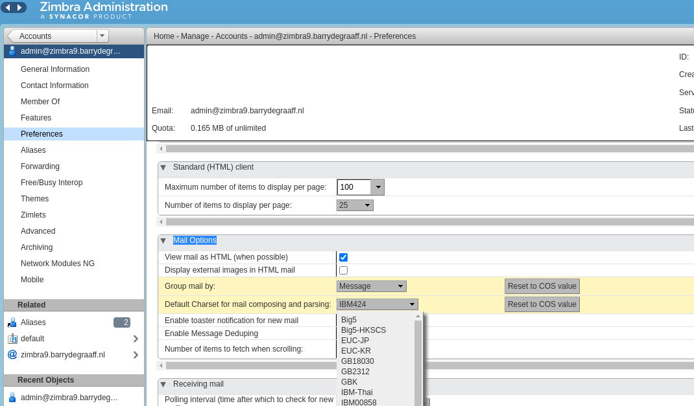The image size is (694, 406).
Task: Expand zimbra9.barrydegraaff.nl domain chevron
Action: (x=136, y=355)
